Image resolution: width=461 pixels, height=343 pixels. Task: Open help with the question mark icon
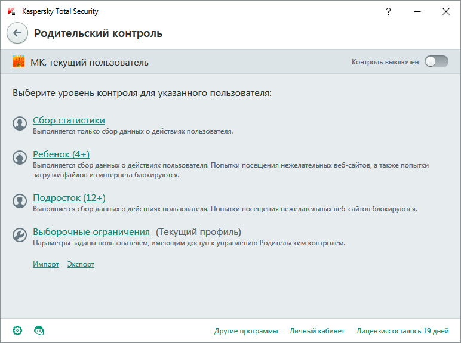[388, 11]
